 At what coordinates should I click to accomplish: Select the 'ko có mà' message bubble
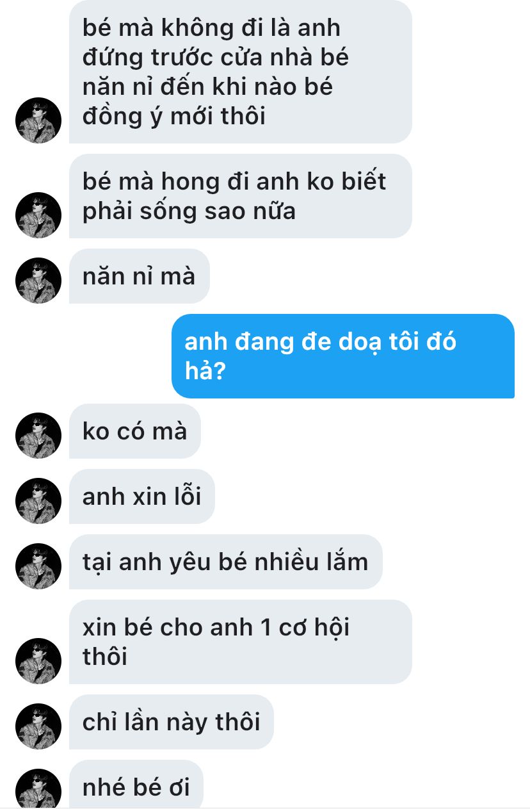(134, 431)
